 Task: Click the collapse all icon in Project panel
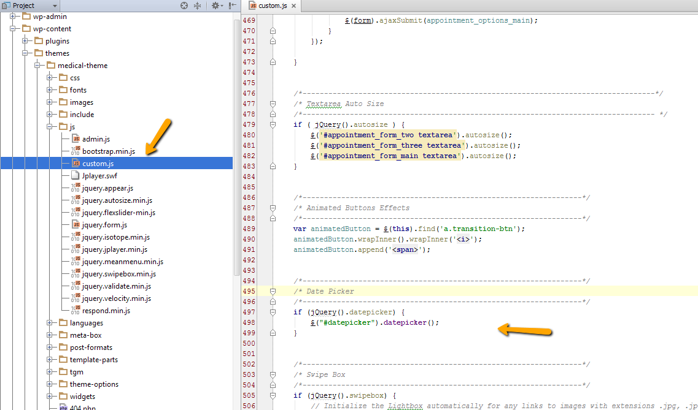pos(198,6)
